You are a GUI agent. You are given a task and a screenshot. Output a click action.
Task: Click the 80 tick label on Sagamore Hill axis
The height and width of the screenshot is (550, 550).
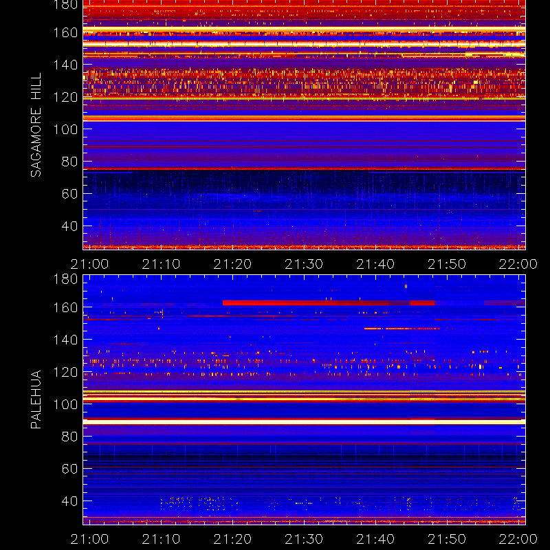69,162
